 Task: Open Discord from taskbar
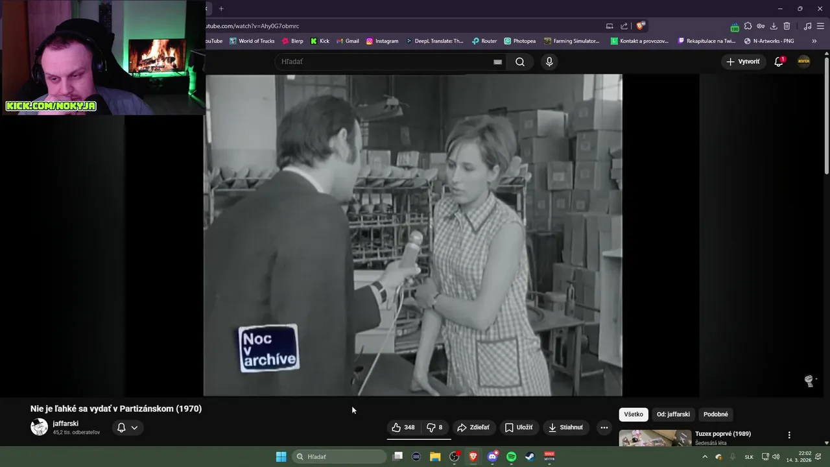492,457
